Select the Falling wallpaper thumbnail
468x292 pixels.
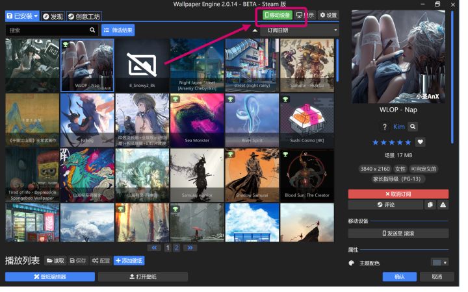[x=87, y=120]
